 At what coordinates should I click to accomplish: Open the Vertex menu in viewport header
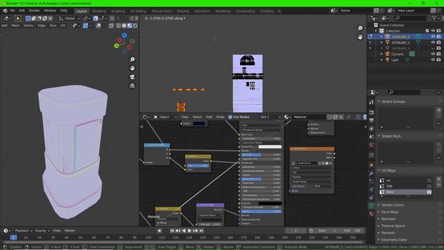click(x=28, y=26)
